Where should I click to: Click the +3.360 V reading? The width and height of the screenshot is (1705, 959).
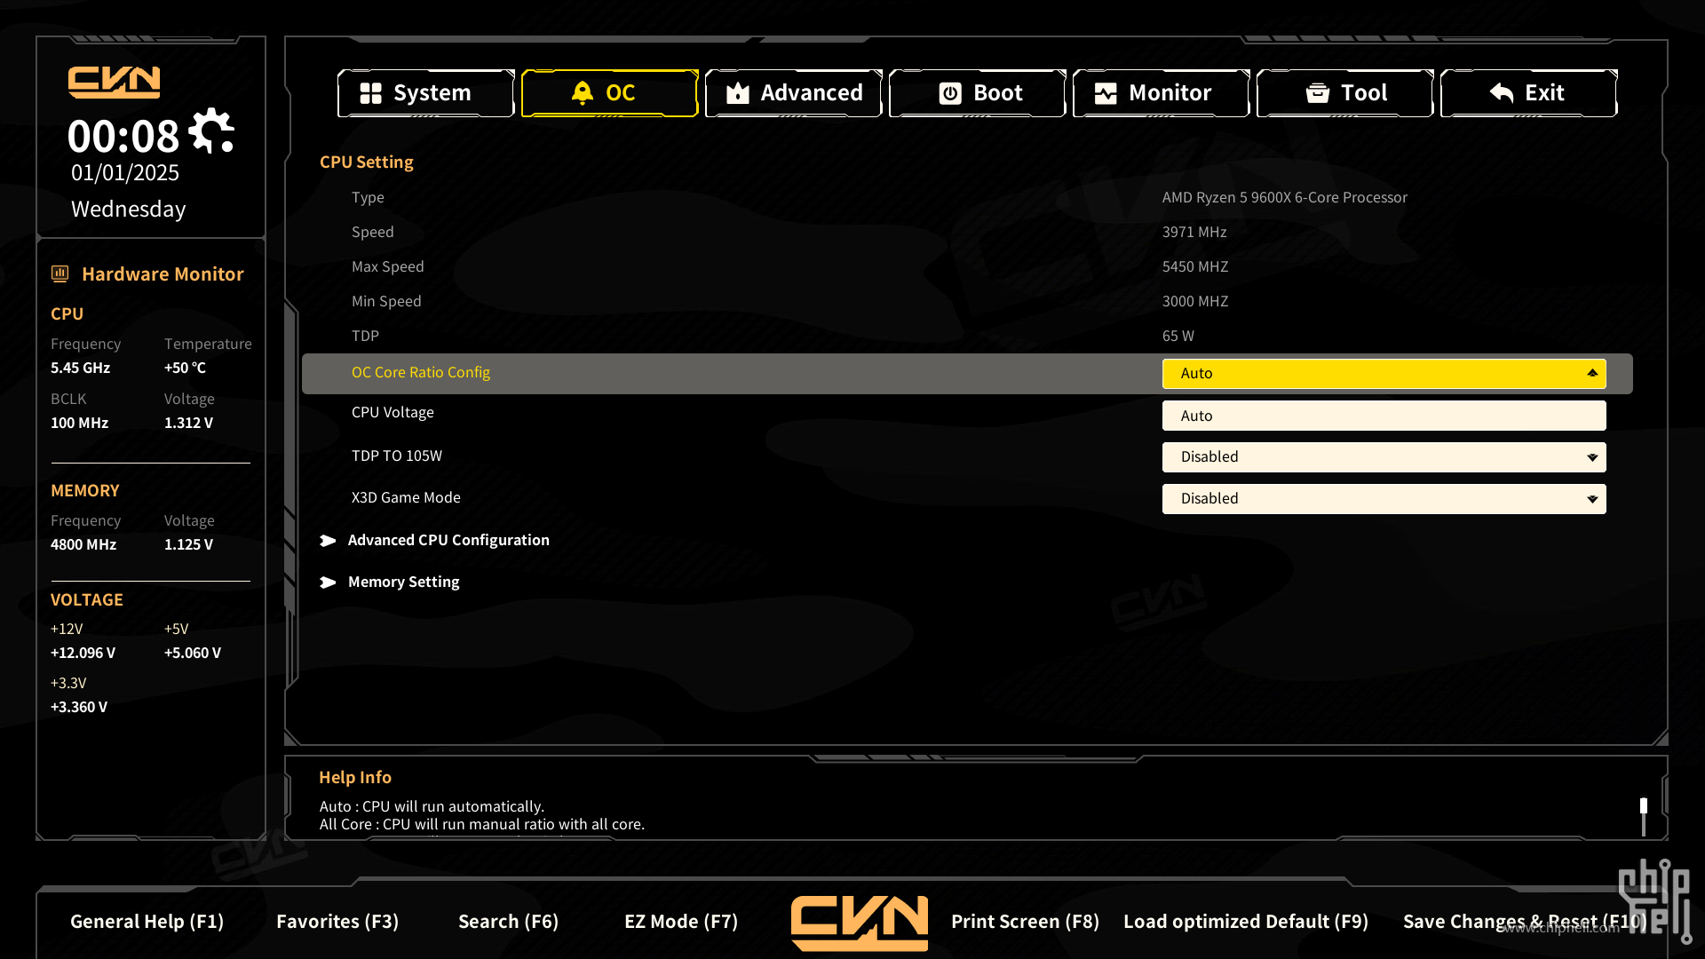(x=79, y=708)
